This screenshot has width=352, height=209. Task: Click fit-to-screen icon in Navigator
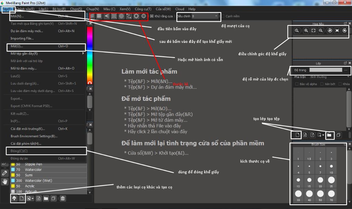[313, 31]
